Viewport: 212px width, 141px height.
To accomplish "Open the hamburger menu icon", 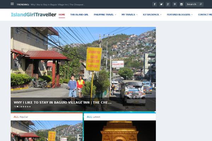I will click(12, 4).
